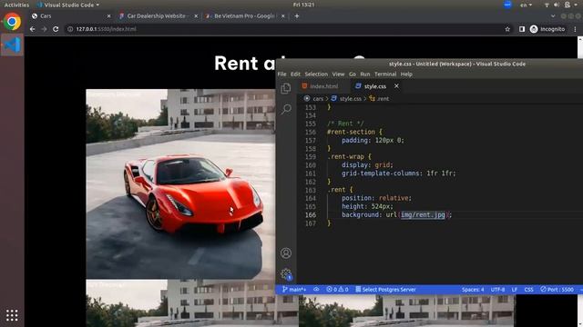Click red Ferrari image on web page
Viewport: 583px width, 327px height.
point(180,183)
